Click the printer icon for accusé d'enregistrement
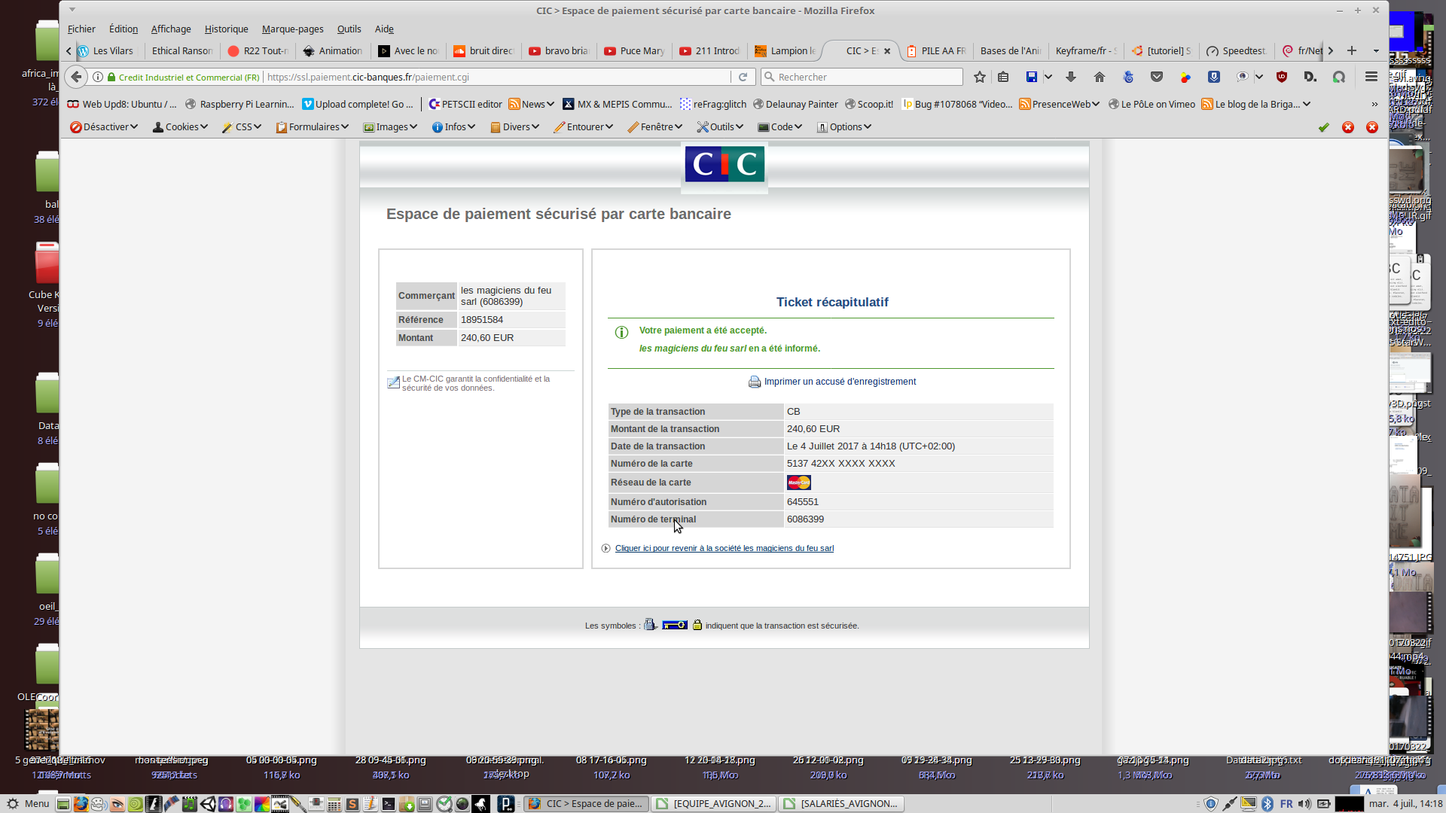 [x=754, y=382]
